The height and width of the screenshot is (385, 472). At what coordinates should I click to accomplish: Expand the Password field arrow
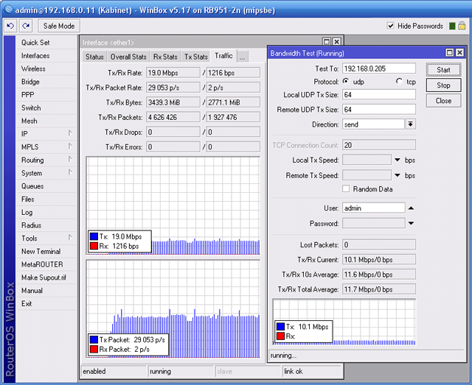pyautogui.click(x=411, y=223)
